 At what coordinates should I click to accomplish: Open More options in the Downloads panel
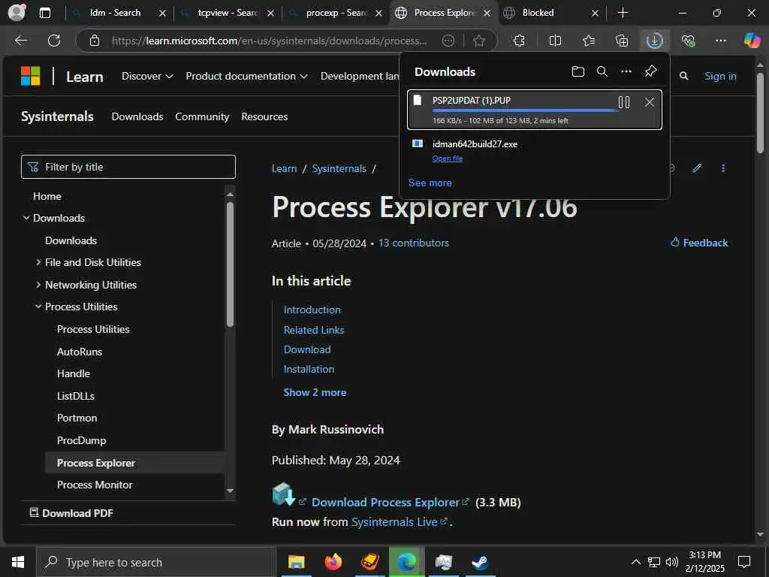point(626,71)
